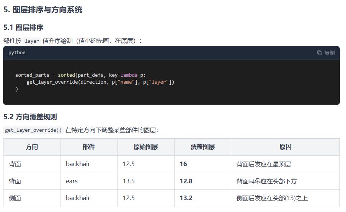
Task: Click the 覆盖图层 column header
Action: click(202, 147)
